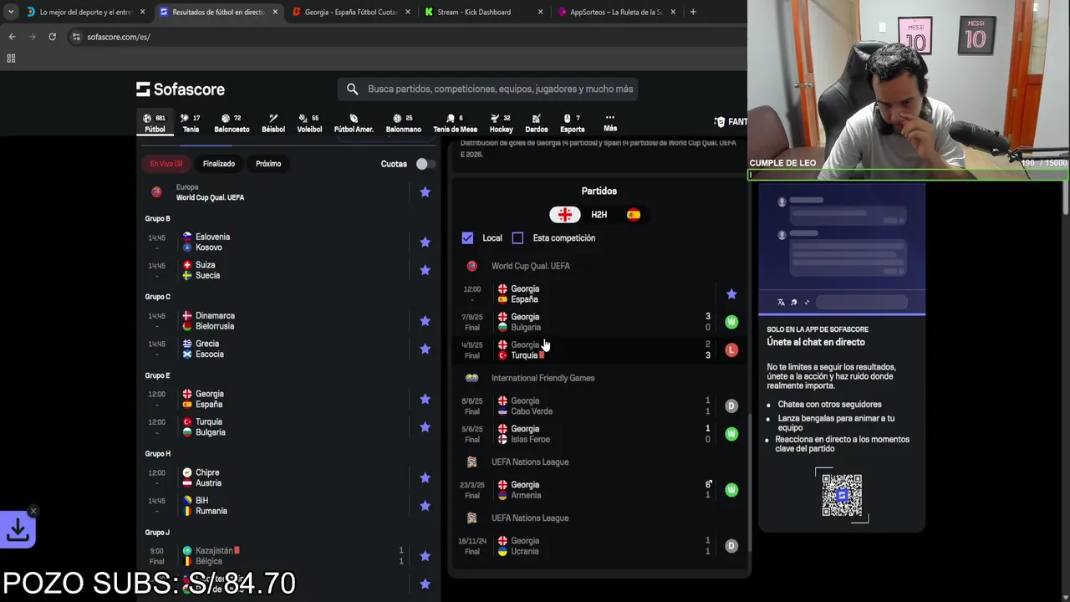Open the Balonmano sport category
The image size is (1070, 602).
404,123
